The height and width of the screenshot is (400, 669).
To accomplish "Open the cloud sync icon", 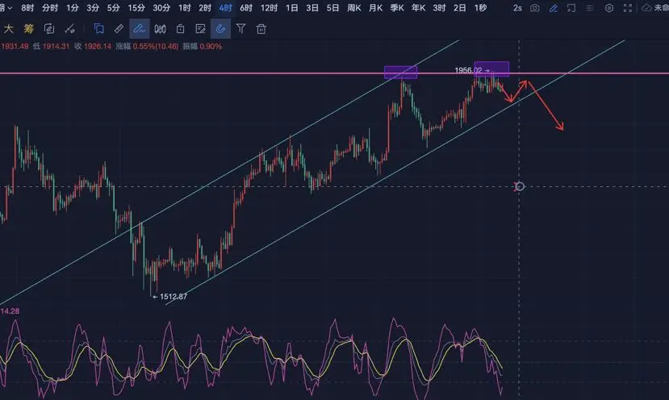I will (x=647, y=8).
